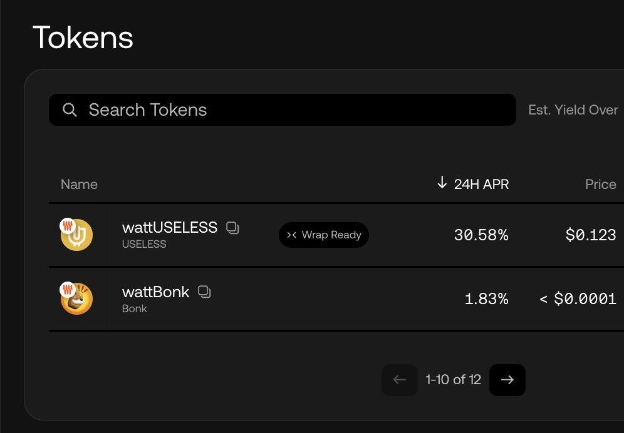Open the wattBonk token name
The image size is (624, 433).
[155, 292]
